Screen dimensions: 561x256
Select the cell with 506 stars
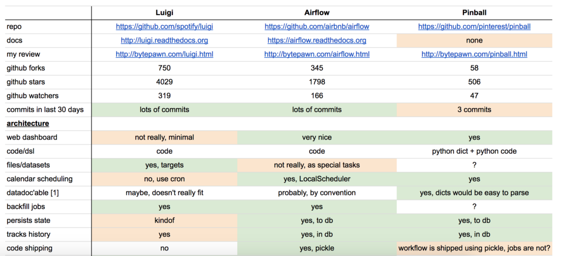pos(474,82)
